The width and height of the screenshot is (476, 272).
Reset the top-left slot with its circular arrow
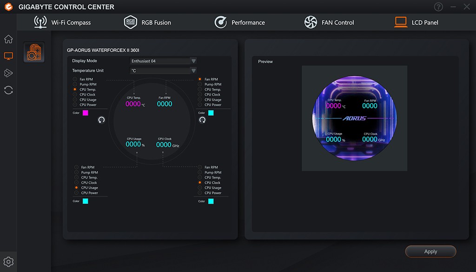pos(101,119)
